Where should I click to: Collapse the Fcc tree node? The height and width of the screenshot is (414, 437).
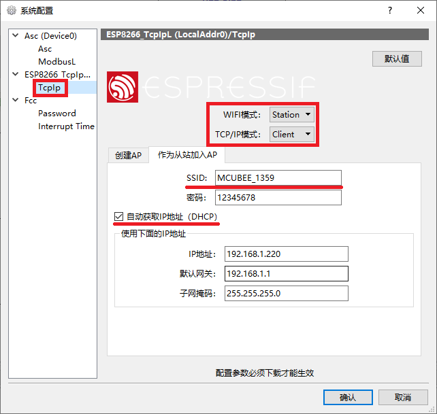[17, 101]
